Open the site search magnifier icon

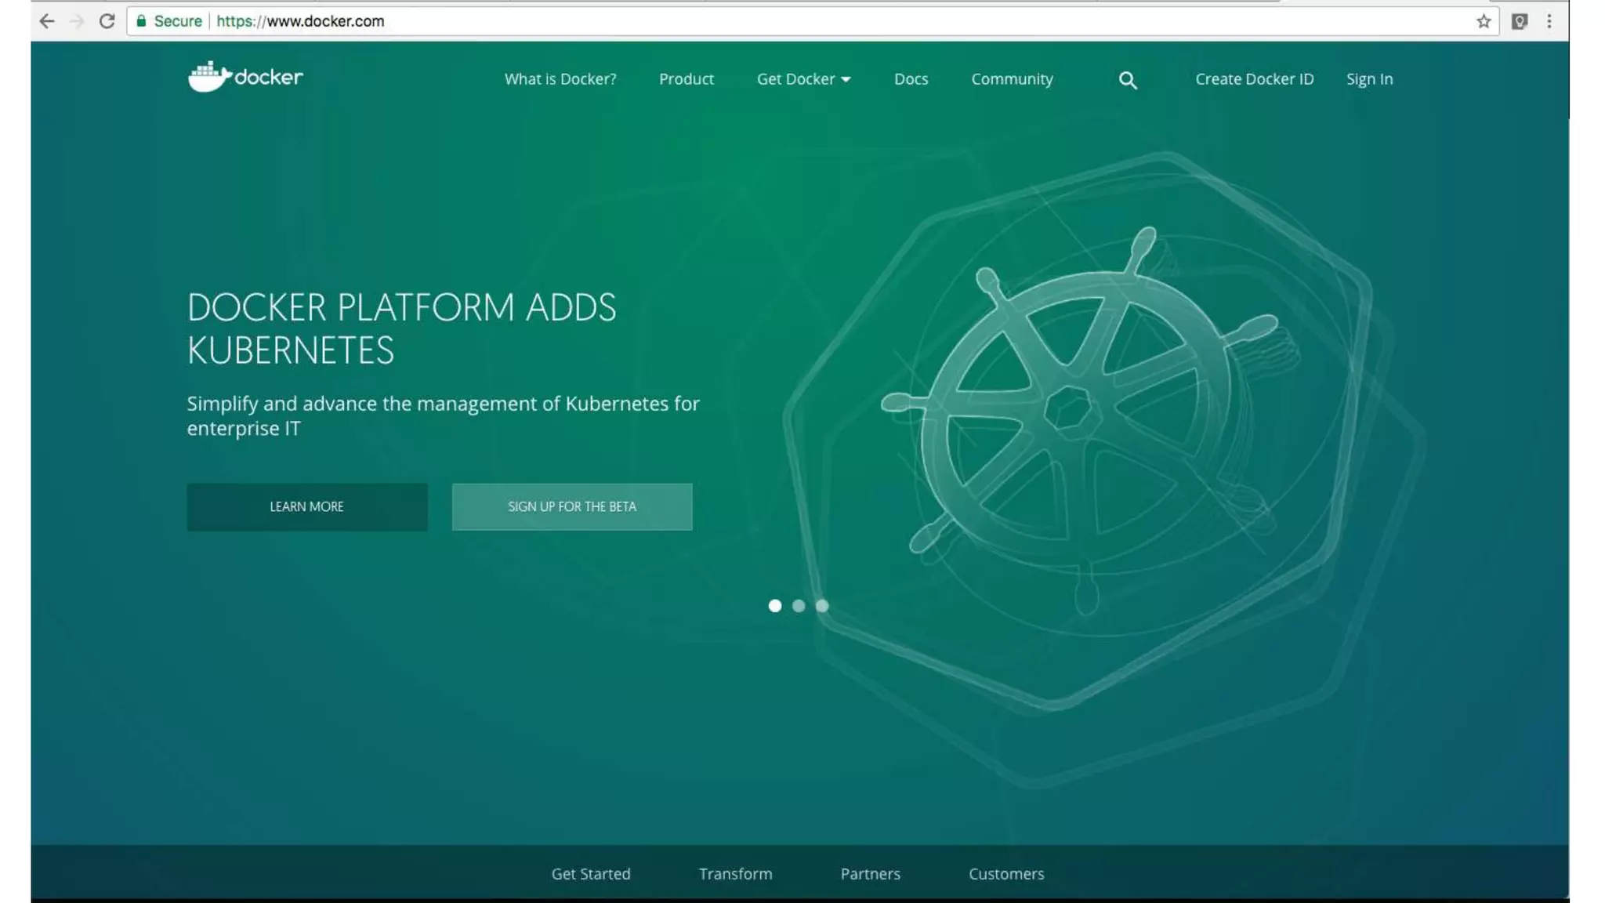(x=1127, y=80)
